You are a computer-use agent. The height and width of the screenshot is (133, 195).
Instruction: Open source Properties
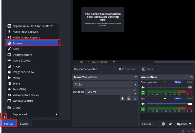(127, 69)
